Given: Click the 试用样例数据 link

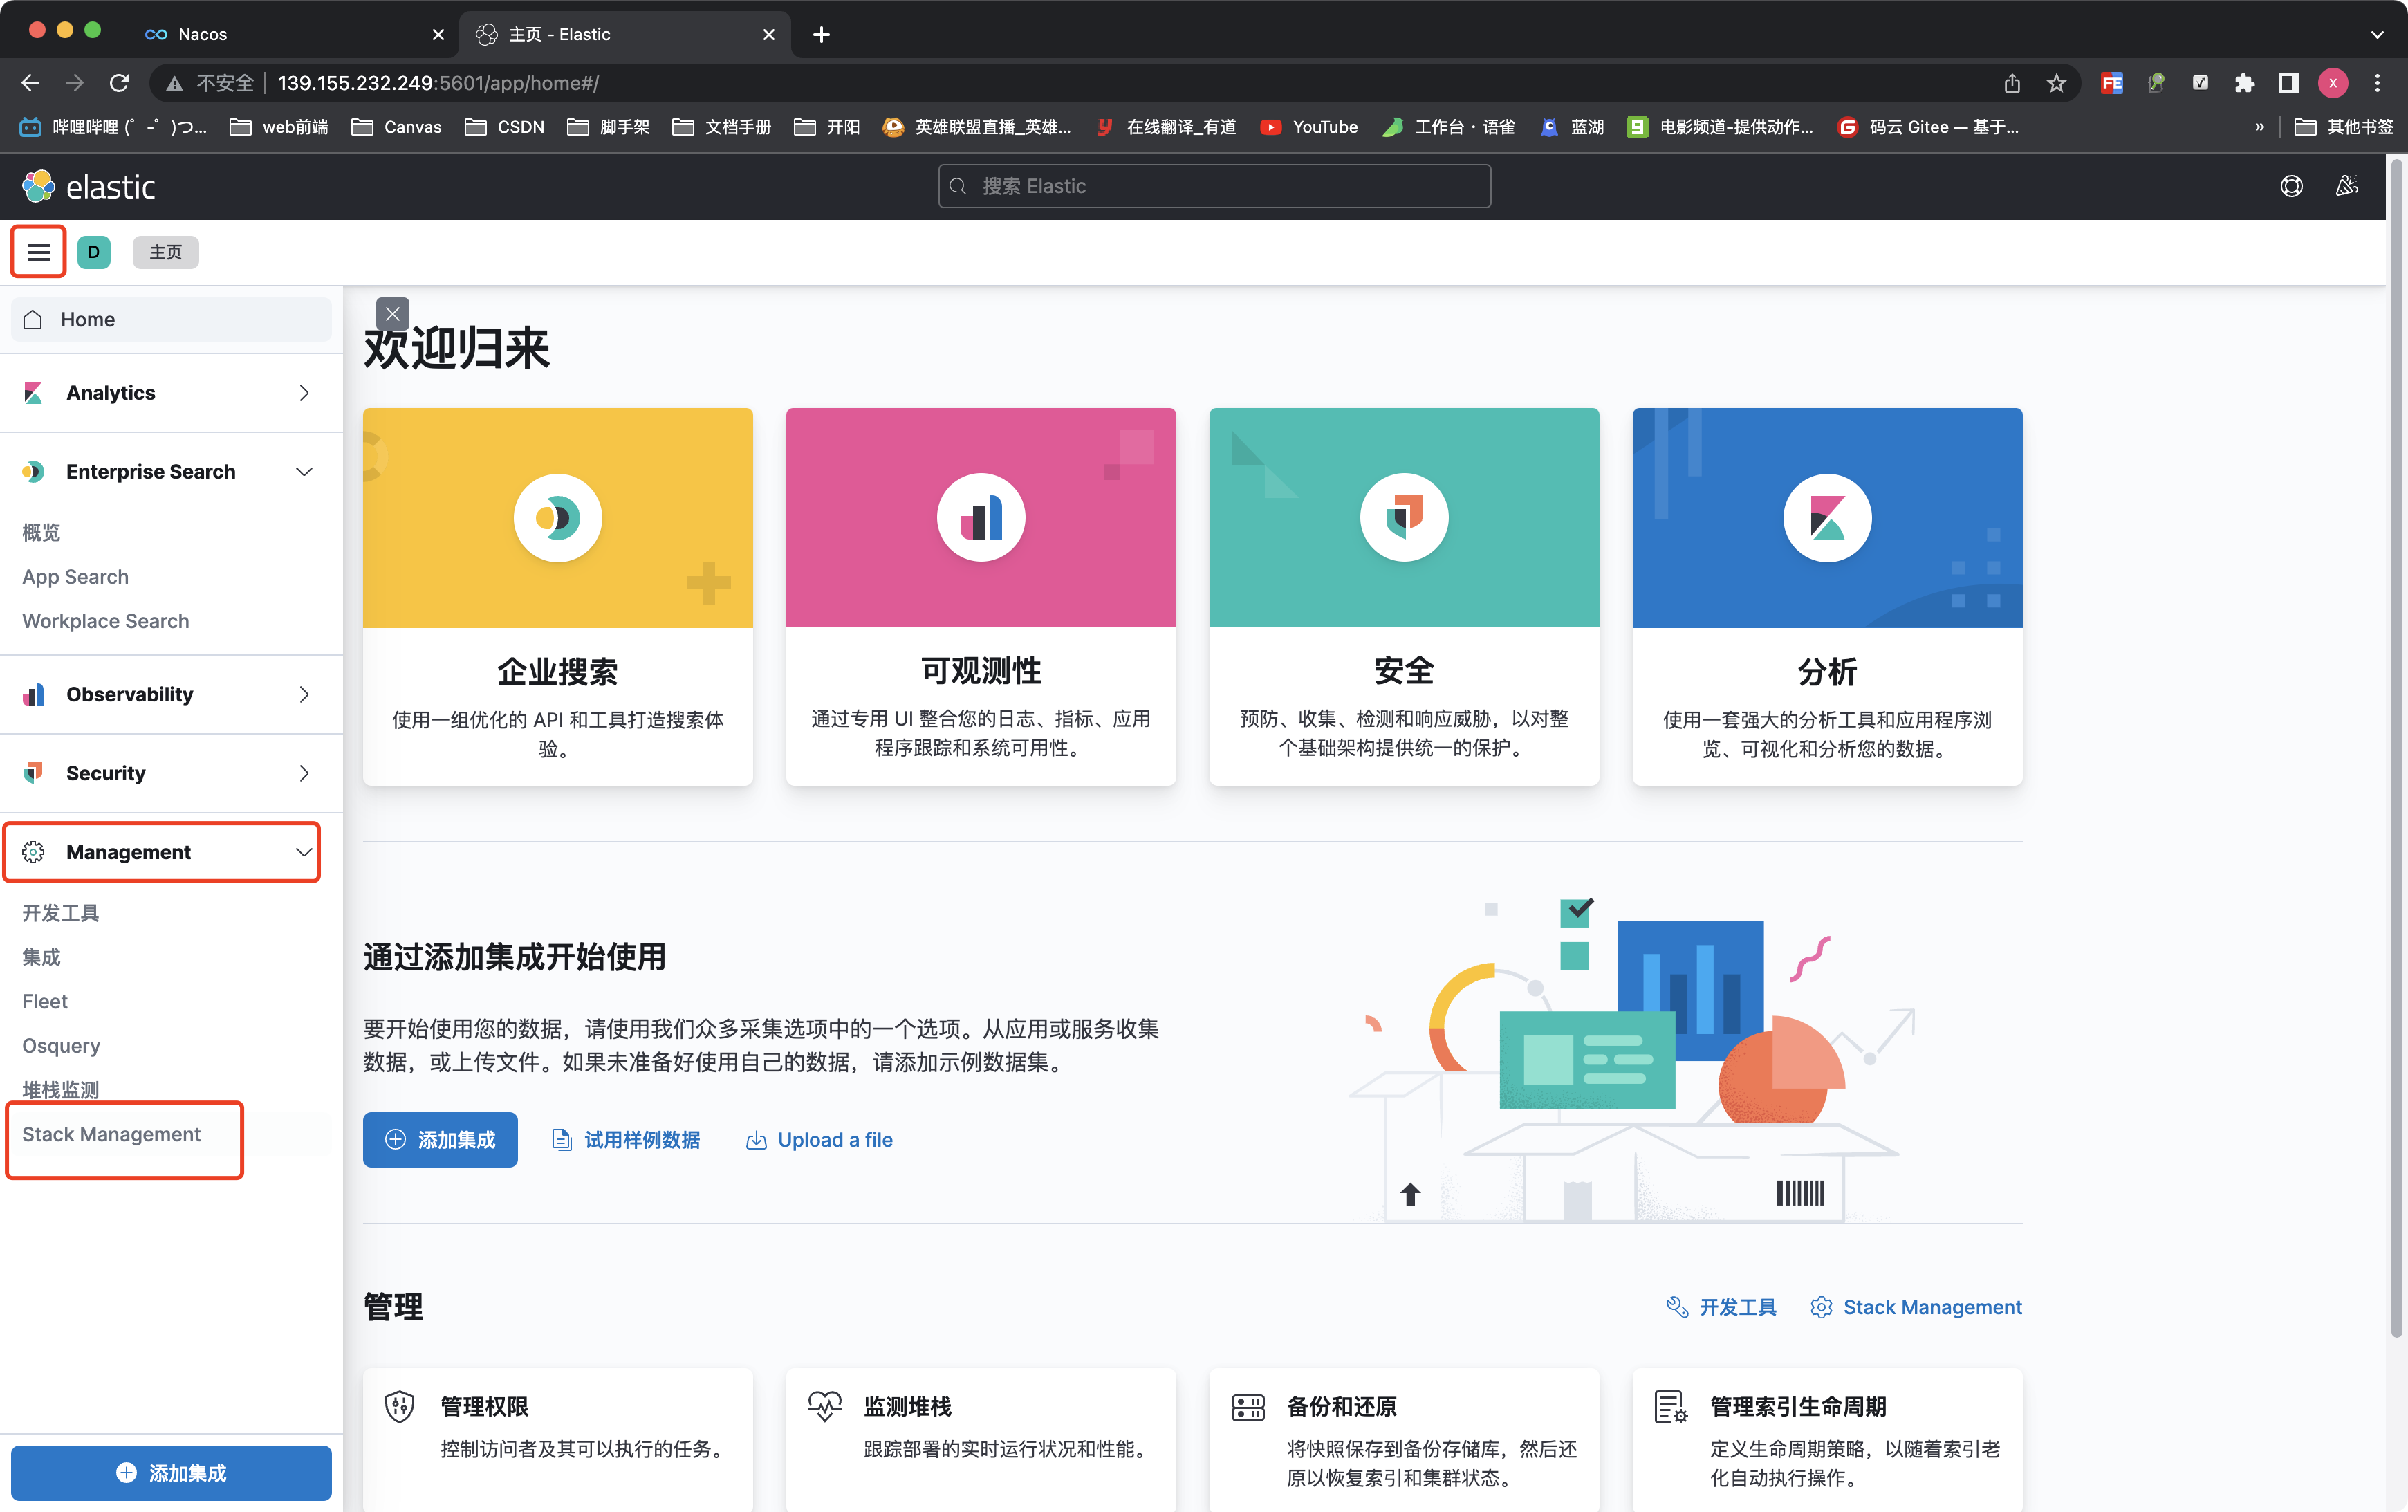Looking at the screenshot, I should (626, 1140).
